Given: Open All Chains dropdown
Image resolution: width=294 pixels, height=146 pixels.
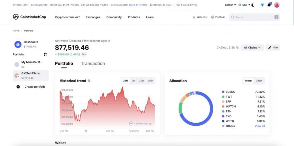Looking at the screenshot, I should click(x=252, y=48).
